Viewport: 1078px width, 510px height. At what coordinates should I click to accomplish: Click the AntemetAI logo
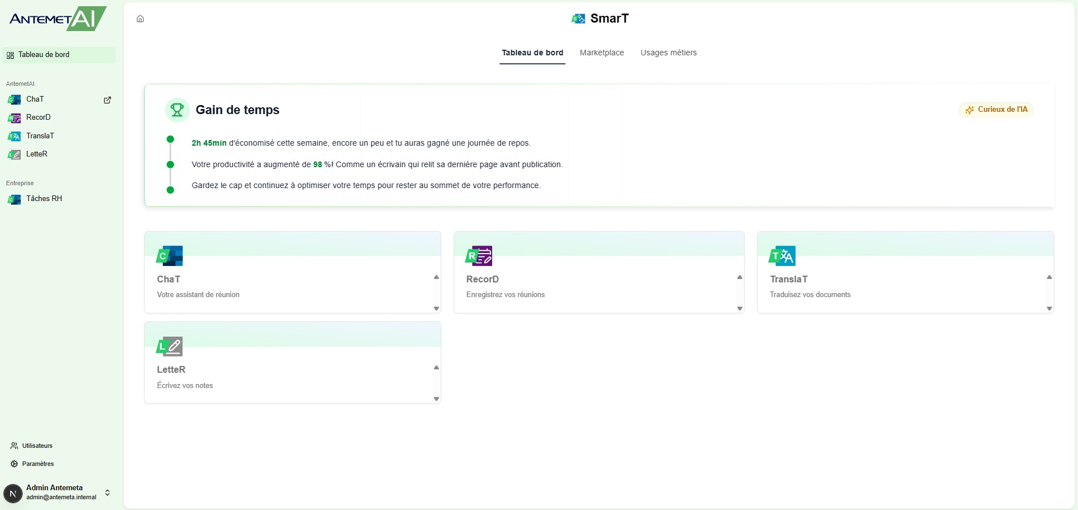58,19
